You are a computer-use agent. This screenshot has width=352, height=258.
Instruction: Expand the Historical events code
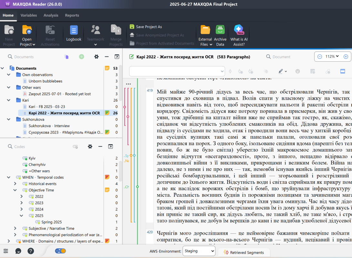[x=15, y=184]
